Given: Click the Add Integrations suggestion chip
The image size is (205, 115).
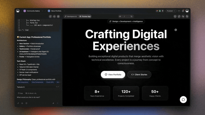Looking at the screenshot, I should pos(23,82).
